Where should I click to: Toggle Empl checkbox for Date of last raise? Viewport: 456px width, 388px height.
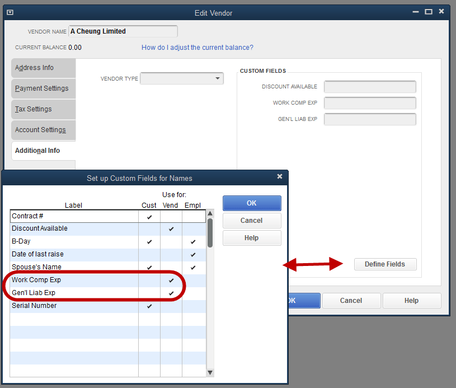(x=192, y=254)
